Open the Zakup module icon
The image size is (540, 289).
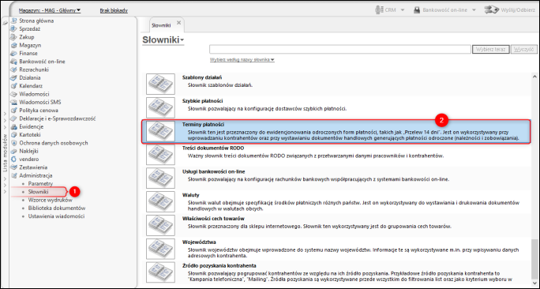coord(13,37)
